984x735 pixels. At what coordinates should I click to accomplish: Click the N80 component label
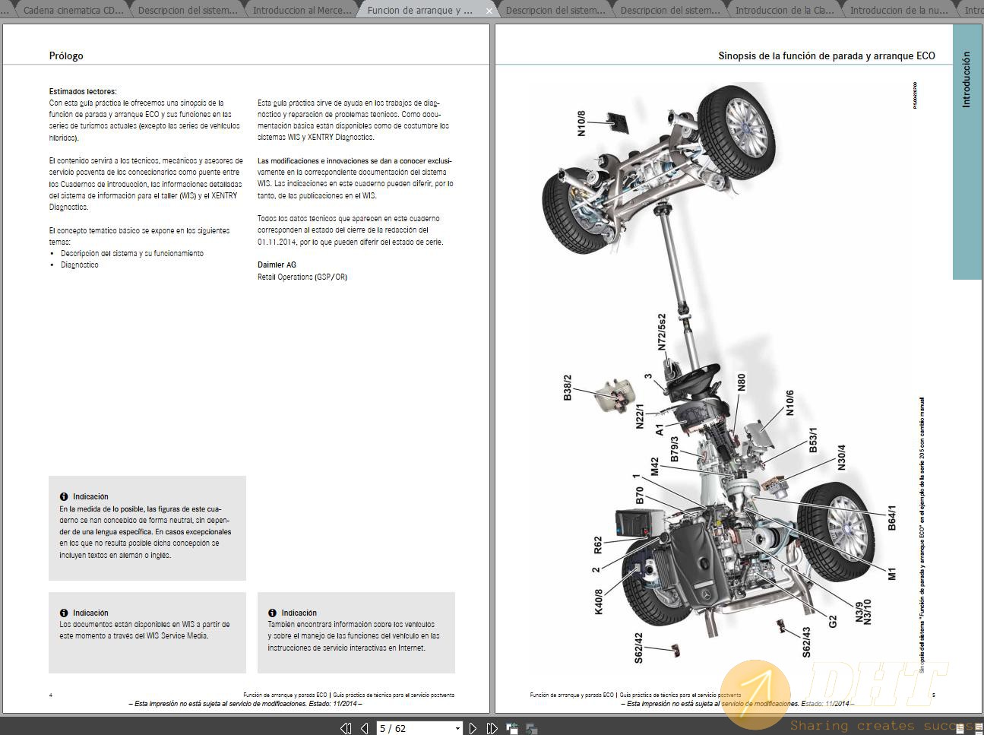(742, 382)
